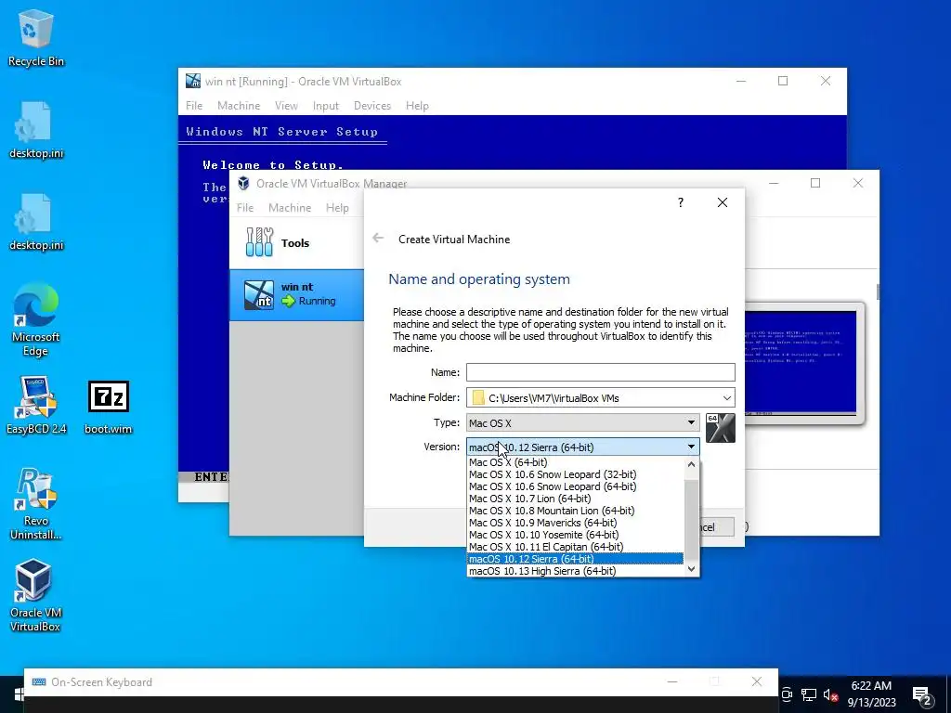Click the muted speaker tray icon
The height and width of the screenshot is (713, 951).
click(831, 694)
